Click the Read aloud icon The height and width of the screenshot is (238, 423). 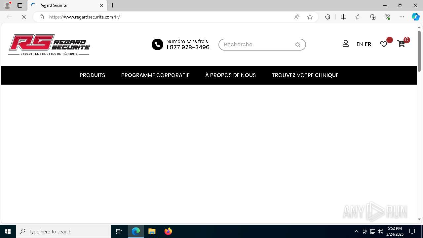click(297, 17)
